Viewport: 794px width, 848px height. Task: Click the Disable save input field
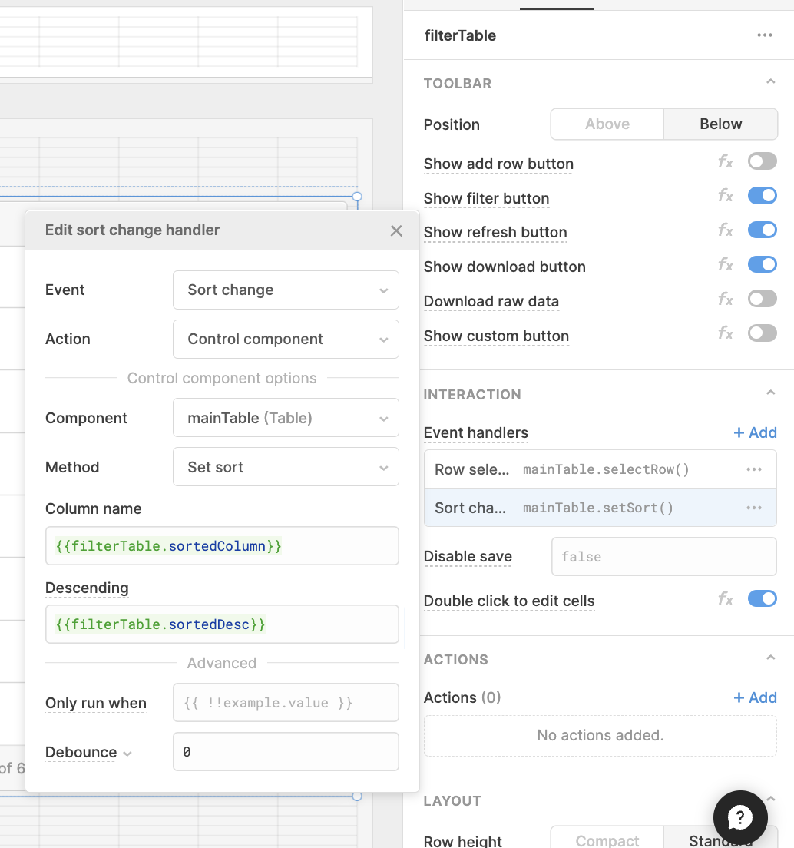663,556
